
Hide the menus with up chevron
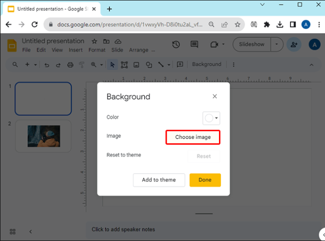point(311,65)
